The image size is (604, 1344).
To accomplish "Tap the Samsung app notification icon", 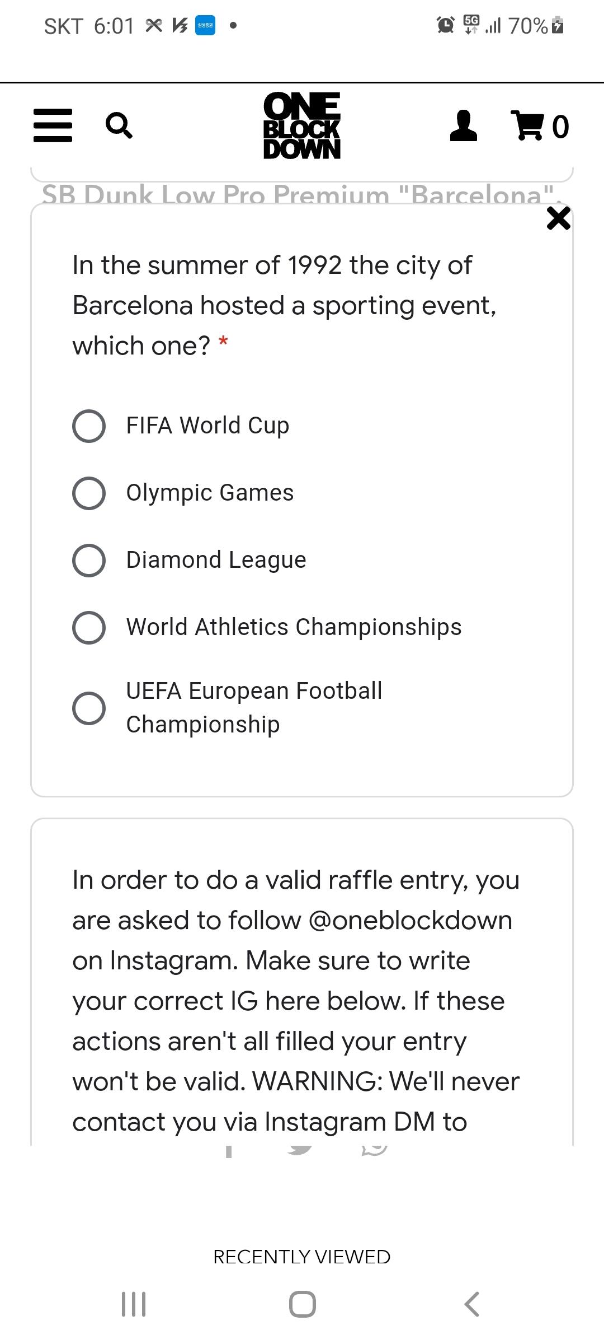I will [x=205, y=25].
